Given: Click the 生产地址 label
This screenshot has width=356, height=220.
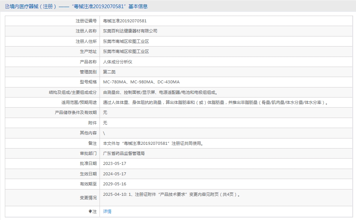Looking at the screenshot, I should 88,51.
